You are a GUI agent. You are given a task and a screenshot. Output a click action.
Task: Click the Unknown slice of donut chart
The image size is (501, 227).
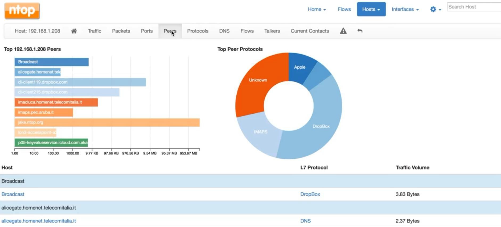coord(258,80)
